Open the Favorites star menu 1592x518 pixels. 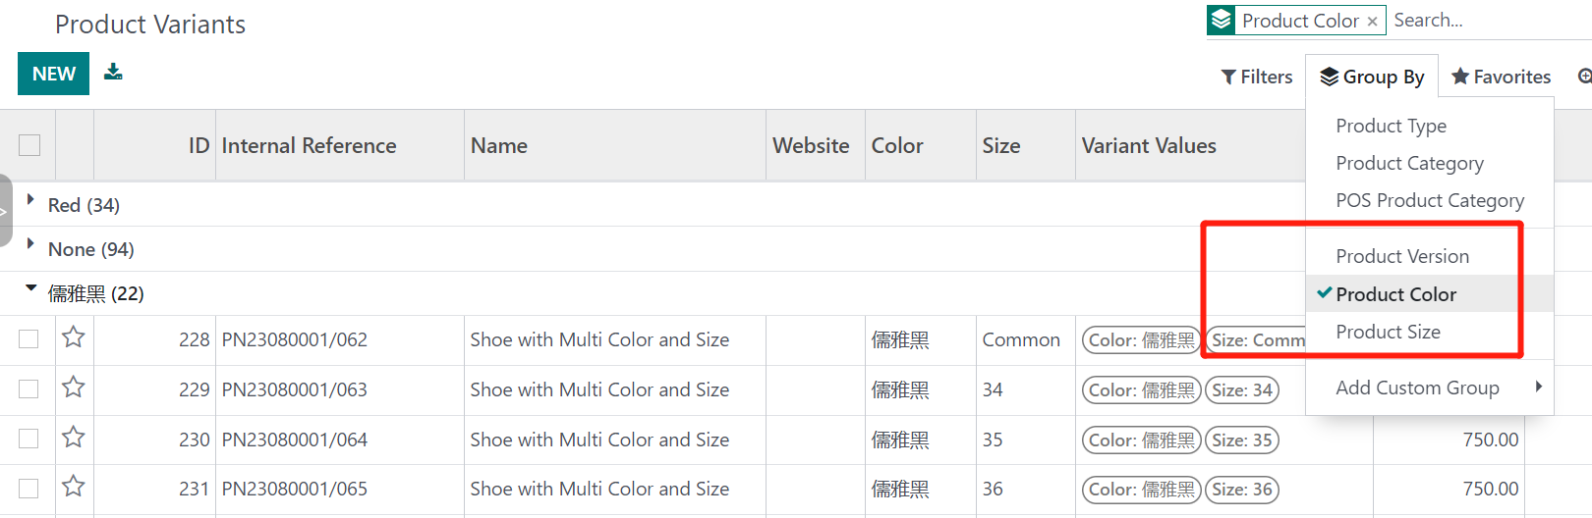point(1501,77)
